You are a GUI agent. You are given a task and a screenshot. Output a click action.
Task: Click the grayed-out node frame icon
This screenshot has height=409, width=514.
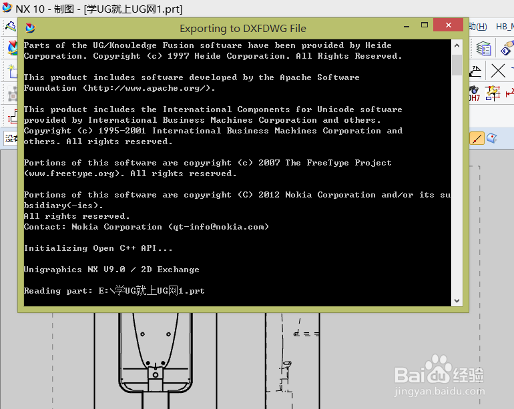click(x=13, y=93)
